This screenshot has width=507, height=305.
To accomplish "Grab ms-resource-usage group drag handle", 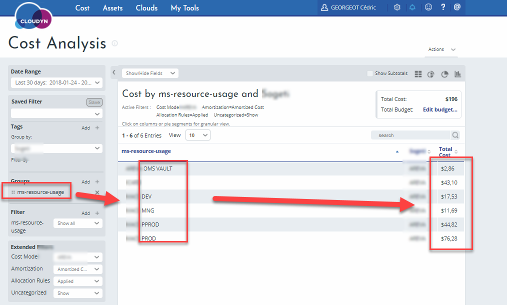I will (13, 192).
